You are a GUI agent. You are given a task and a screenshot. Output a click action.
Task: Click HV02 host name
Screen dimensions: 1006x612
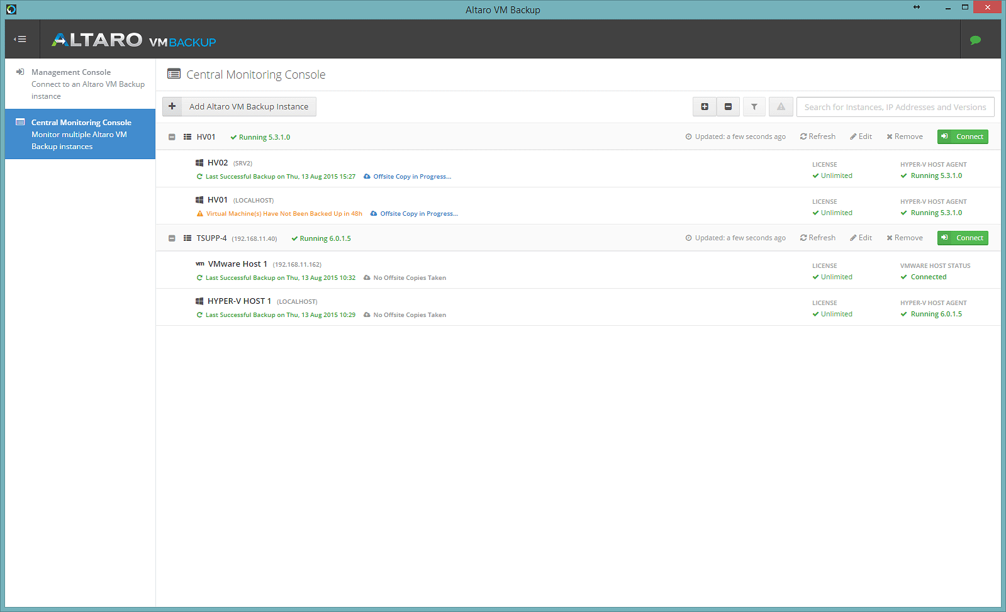tap(218, 163)
